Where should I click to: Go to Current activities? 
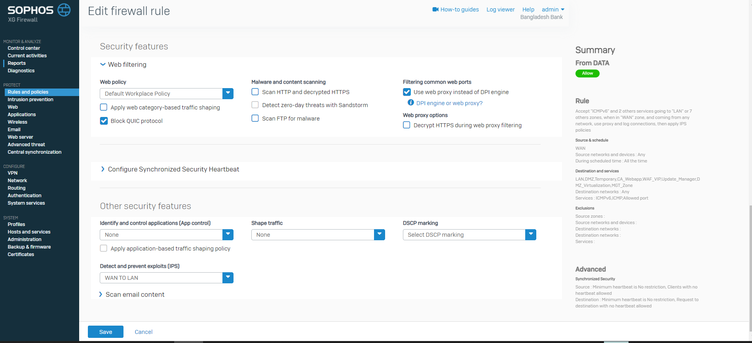pos(27,56)
